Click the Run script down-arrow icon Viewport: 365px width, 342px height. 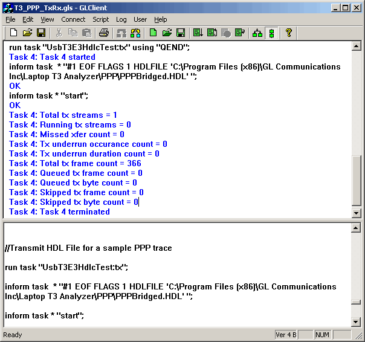click(x=198, y=33)
